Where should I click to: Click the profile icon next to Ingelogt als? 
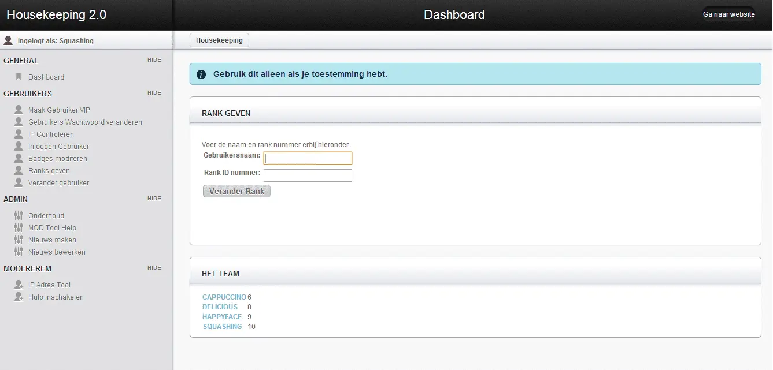8,40
